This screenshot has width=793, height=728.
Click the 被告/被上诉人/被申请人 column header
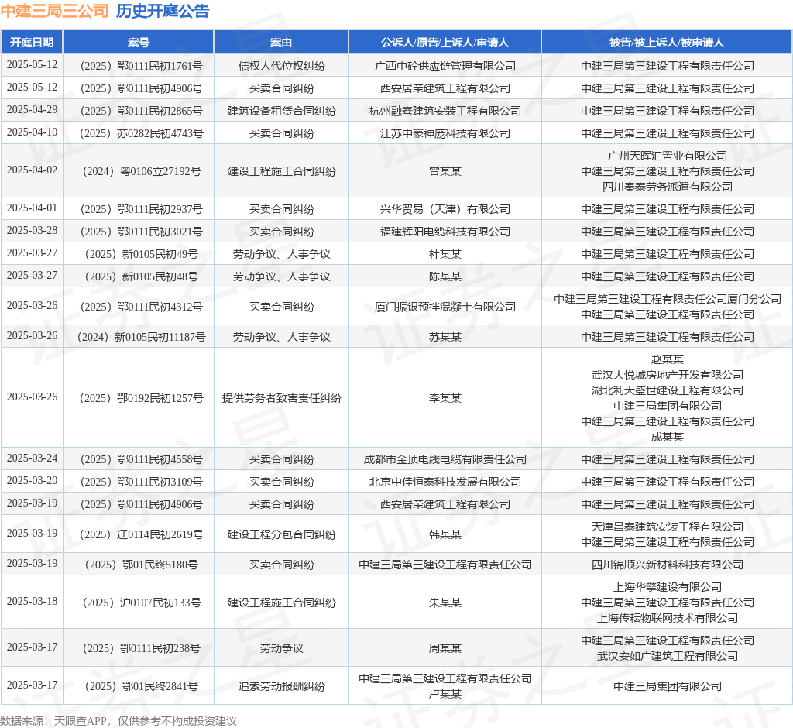(667, 43)
